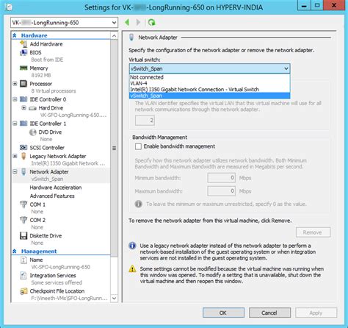Click the tree panel scrollbar thumb

tap(114, 148)
